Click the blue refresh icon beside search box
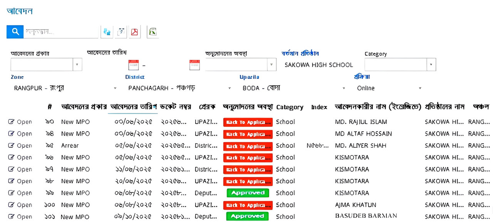Viewport: 493px width, 222px height. coord(107,32)
